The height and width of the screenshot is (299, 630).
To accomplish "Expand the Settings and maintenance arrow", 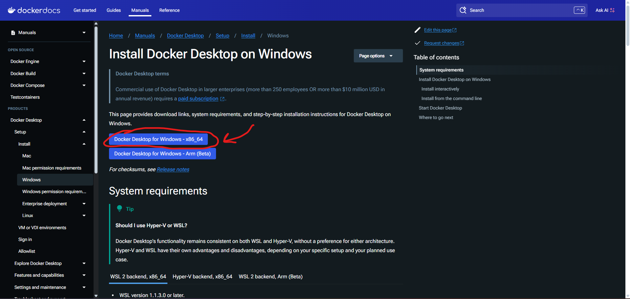I will tap(84, 287).
